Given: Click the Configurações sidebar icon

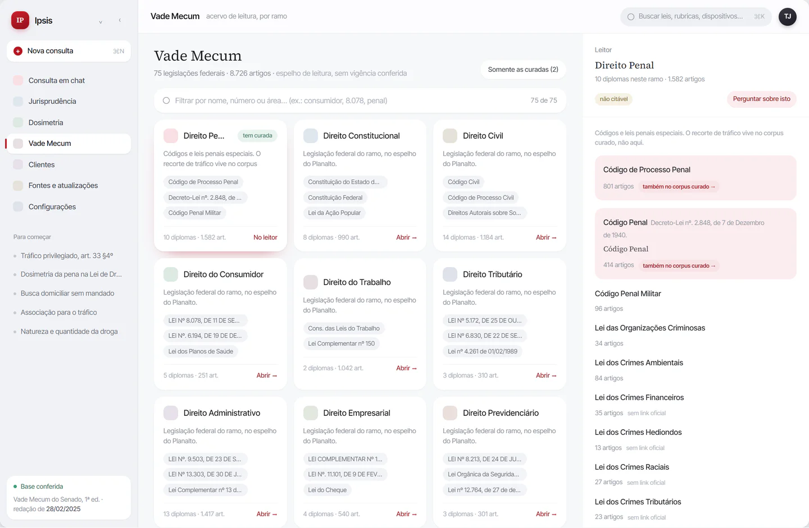Looking at the screenshot, I should [18, 206].
